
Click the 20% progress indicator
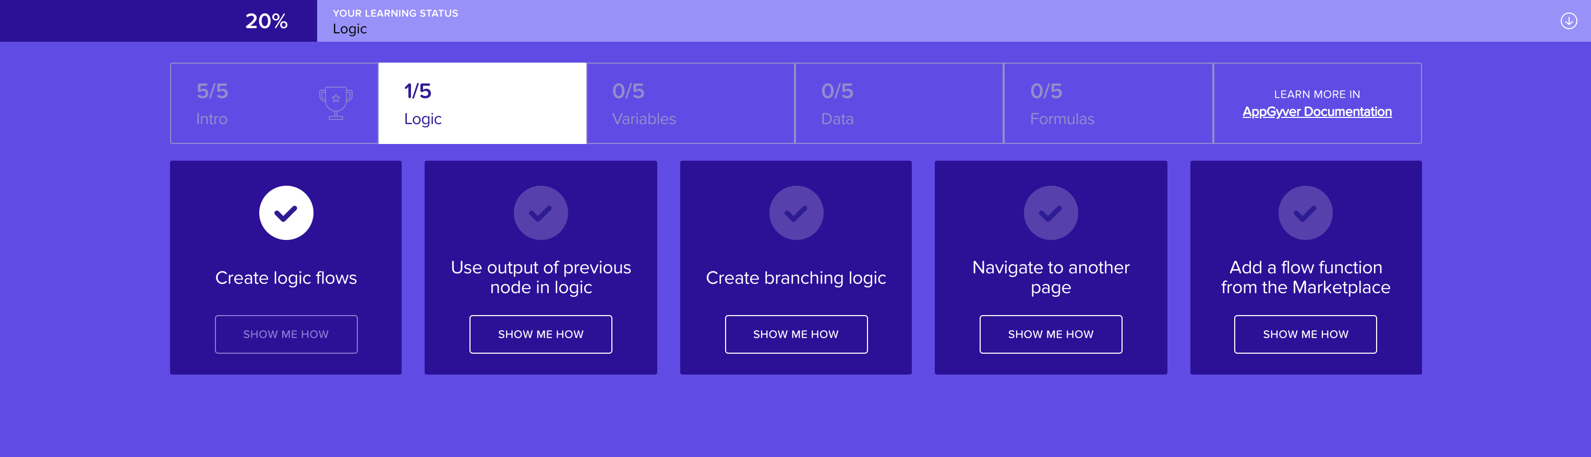pos(266,21)
